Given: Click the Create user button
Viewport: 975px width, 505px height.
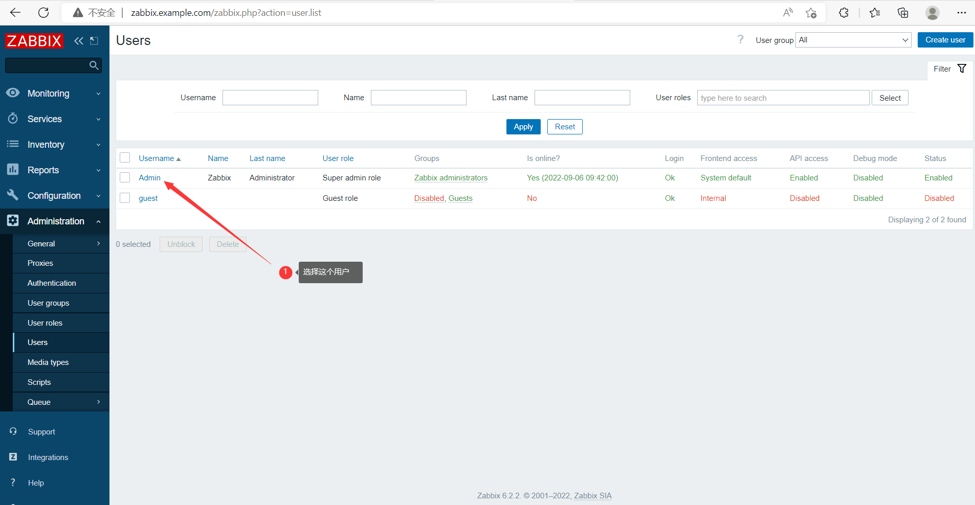Looking at the screenshot, I should click(x=945, y=40).
